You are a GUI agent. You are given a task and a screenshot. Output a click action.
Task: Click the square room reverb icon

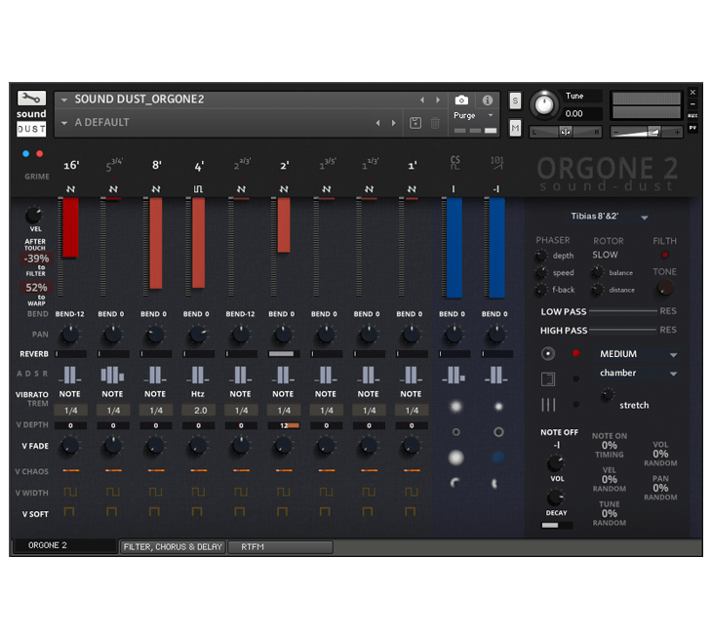pyautogui.click(x=548, y=379)
